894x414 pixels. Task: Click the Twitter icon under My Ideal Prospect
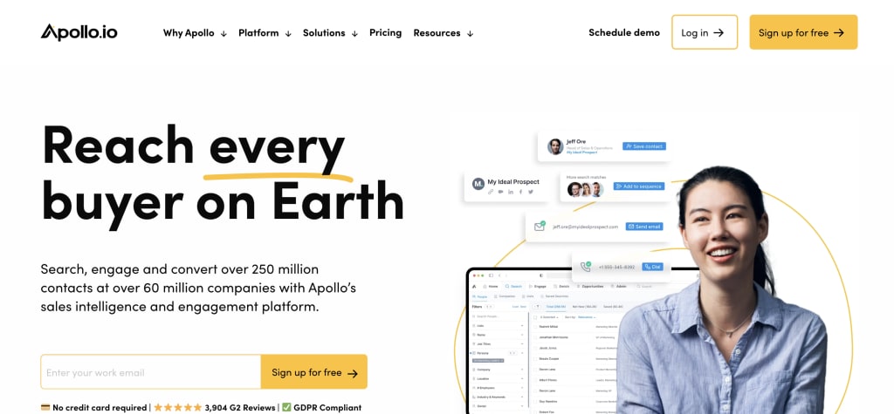(531, 192)
